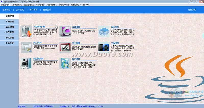Image resolution: width=204 pixels, height=108 pixels.
Task: Open the 帐款管理(A) menu
Action: (52, 5)
